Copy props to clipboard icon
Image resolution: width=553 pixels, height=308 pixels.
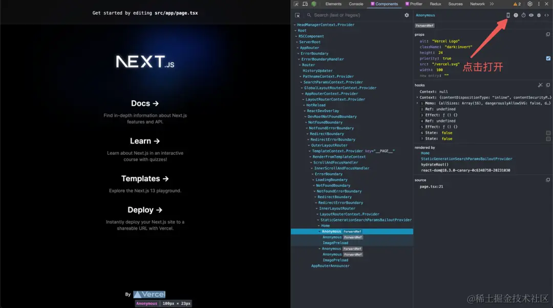pos(548,35)
